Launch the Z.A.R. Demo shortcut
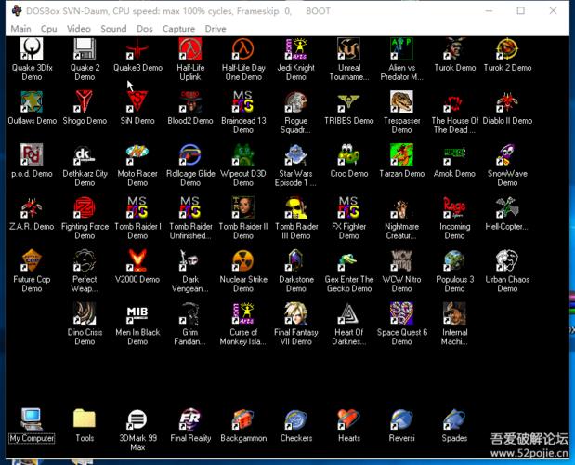575x465 pixels. (x=32, y=207)
